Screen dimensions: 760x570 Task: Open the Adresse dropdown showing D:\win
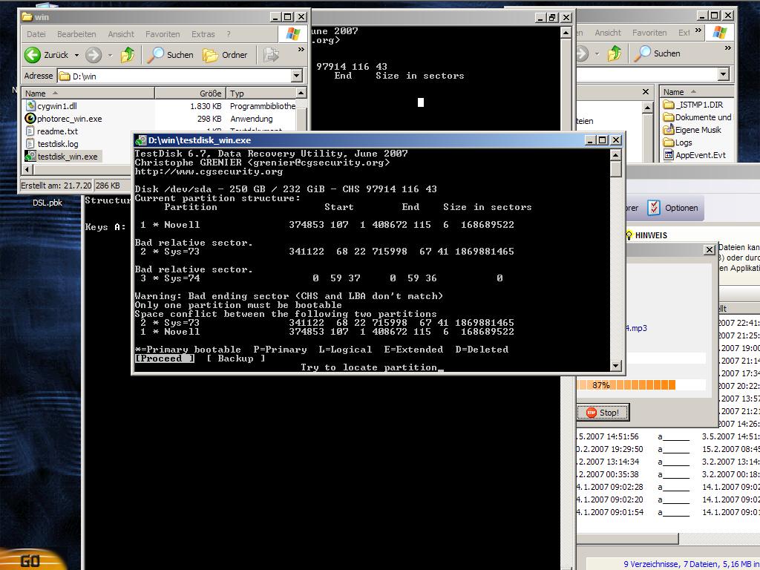297,76
